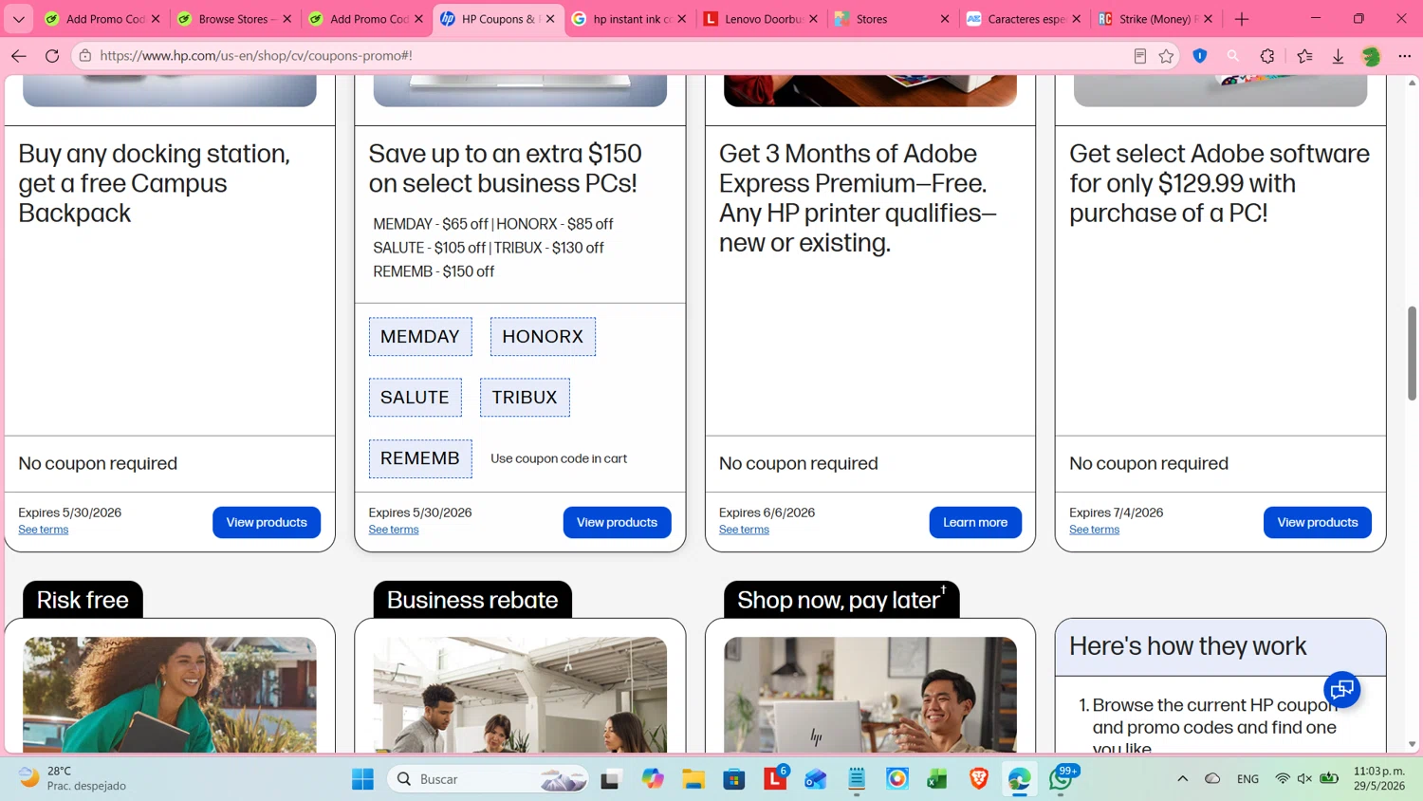The image size is (1423, 801).
Task: Open the HP chat support bubble
Action: tap(1342, 690)
